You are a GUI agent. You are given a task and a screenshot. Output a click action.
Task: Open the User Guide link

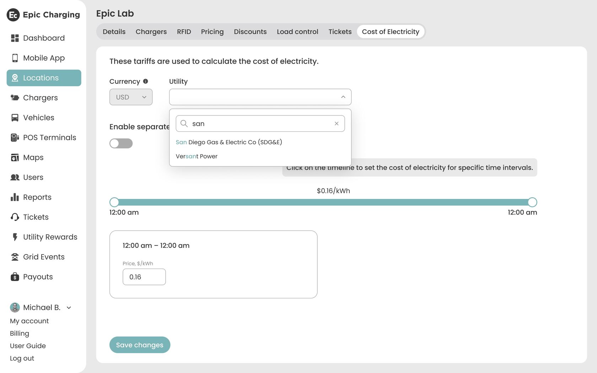pyautogui.click(x=28, y=346)
